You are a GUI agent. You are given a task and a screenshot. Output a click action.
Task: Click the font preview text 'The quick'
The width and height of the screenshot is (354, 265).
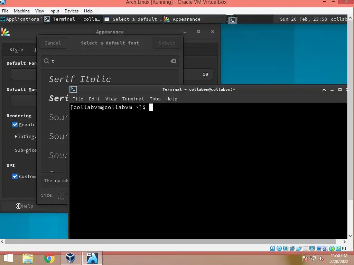tap(56, 180)
